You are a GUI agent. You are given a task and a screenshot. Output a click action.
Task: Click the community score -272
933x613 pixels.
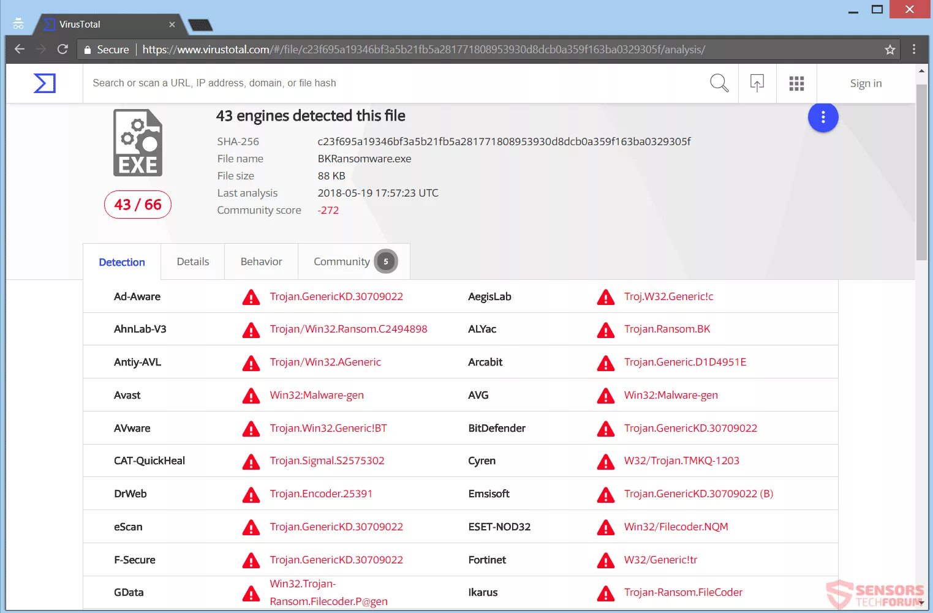pos(328,210)
